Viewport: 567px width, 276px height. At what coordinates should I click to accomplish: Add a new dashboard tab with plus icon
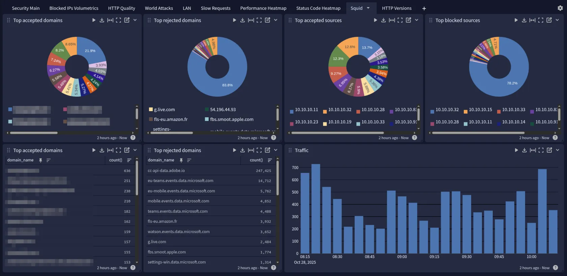424,8
